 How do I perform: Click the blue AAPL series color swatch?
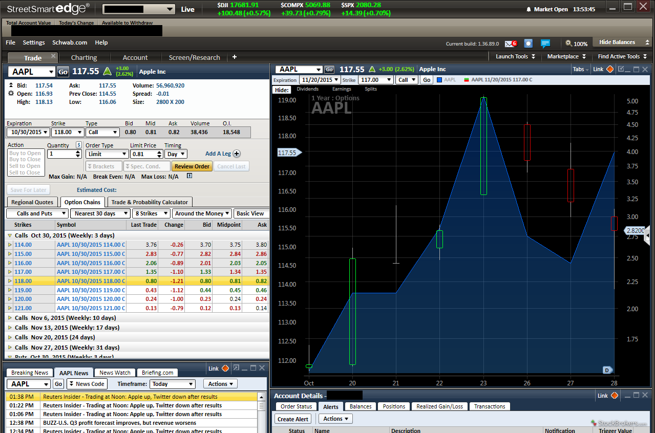[439, 80]
